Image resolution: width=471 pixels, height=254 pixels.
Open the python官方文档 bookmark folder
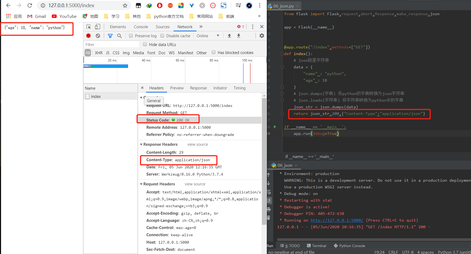pyautogui.click(x=165, y=16)
